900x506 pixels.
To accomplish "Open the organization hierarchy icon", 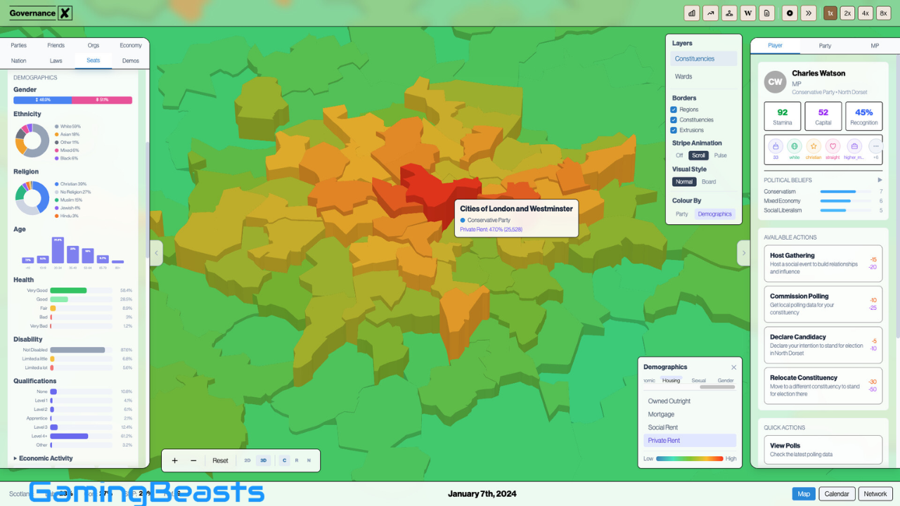I will point(730,13).
